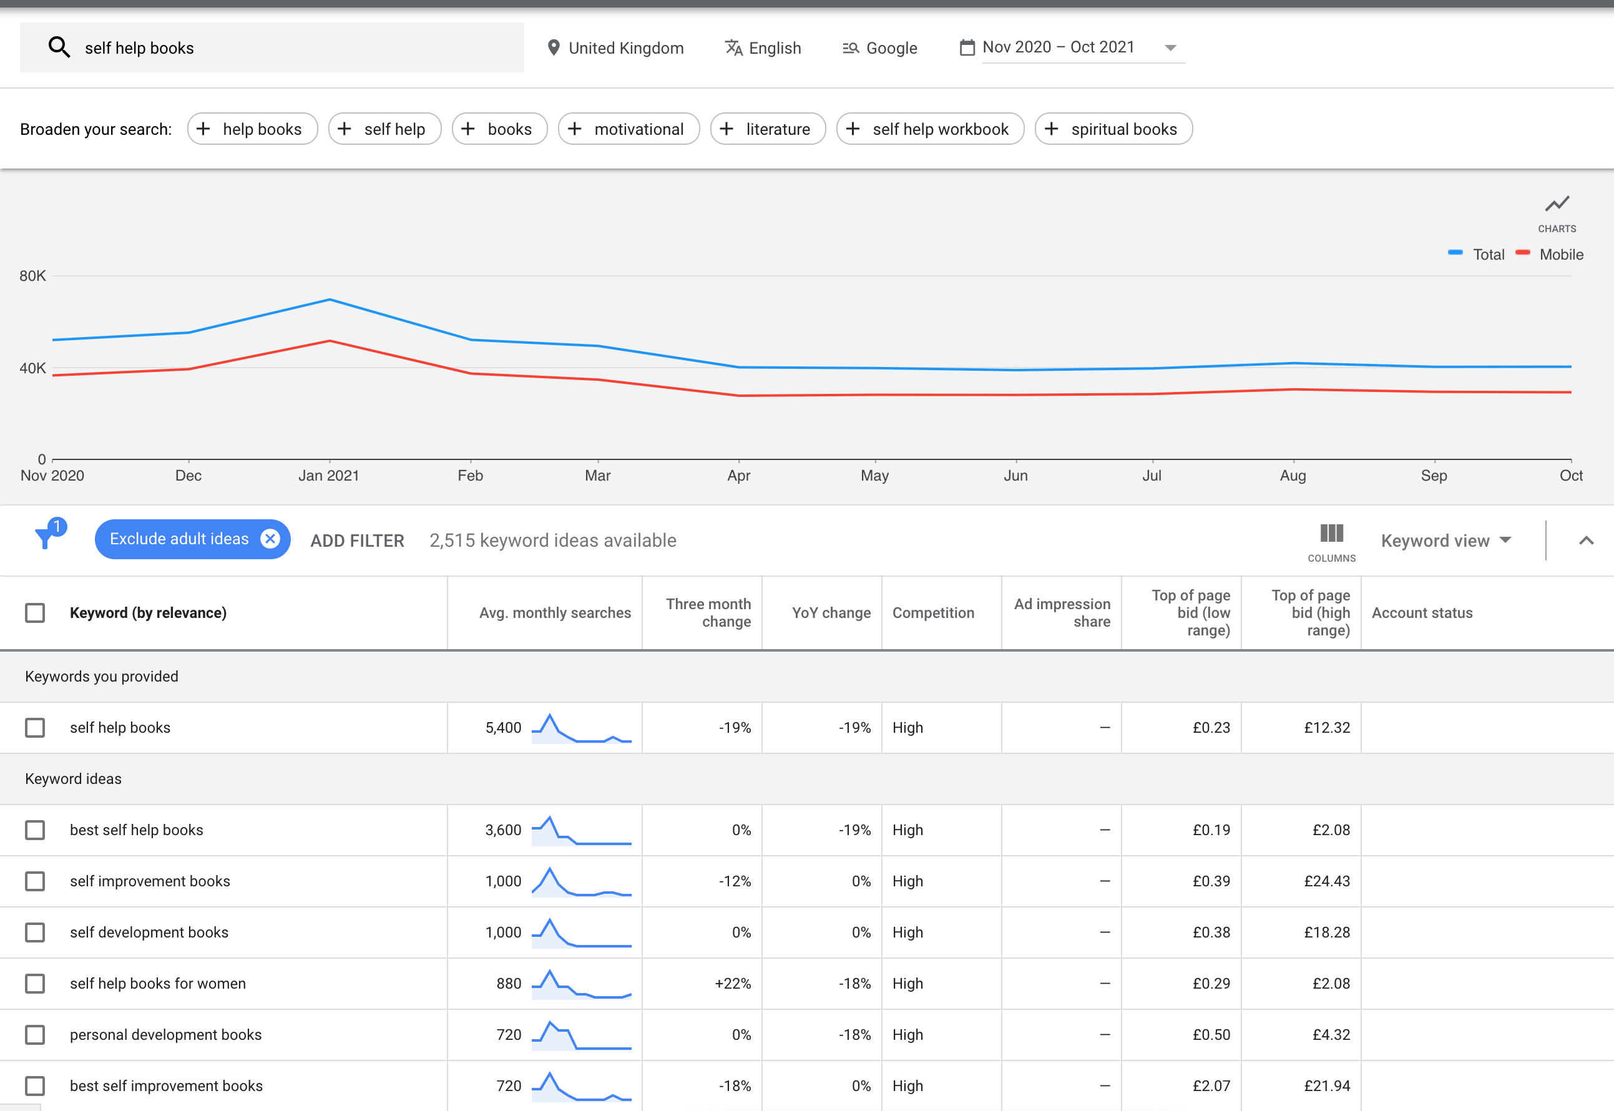Click the English language icon
The height and width of the screenshot is (1111, 1614).
click(733, 47)
